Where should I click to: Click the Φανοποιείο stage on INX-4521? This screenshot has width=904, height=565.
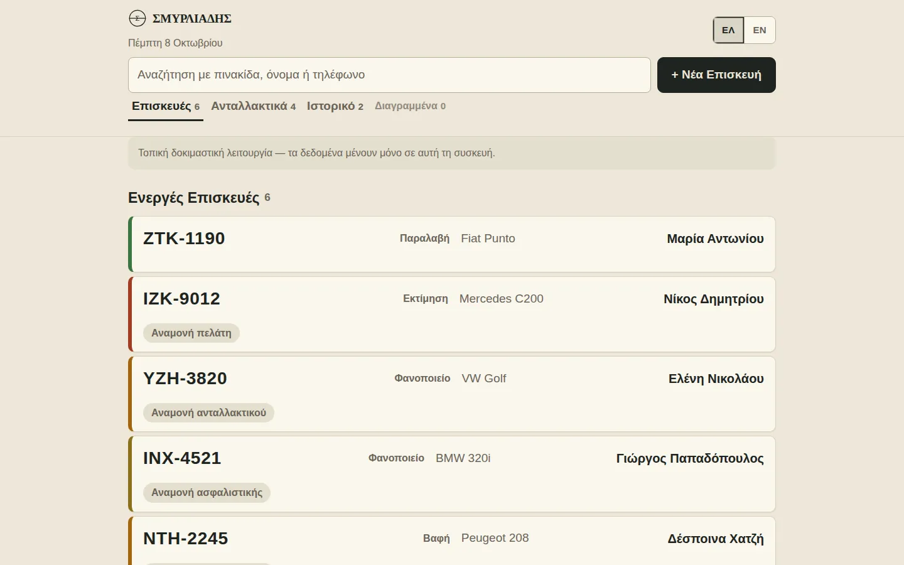[x=396, y=458]
